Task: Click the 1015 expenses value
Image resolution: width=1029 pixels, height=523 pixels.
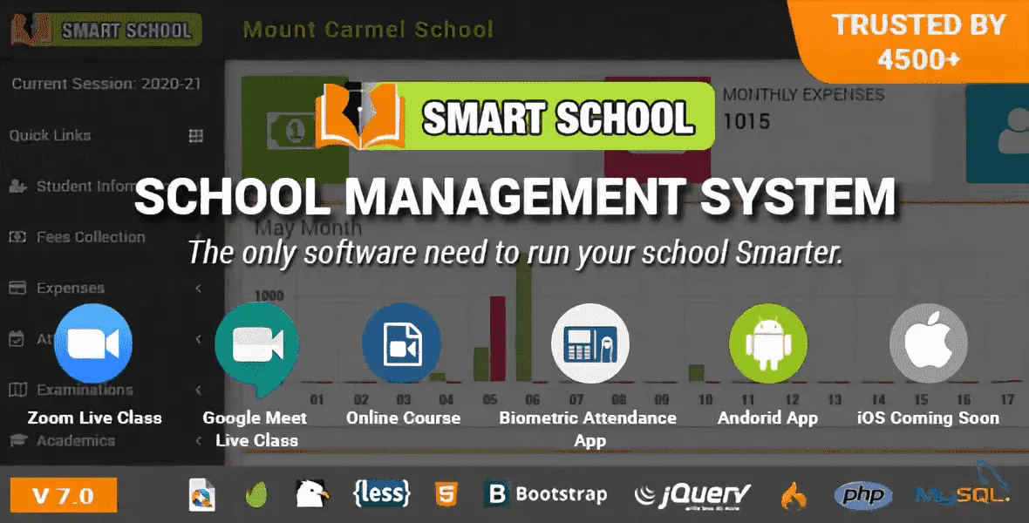Action: (746, 121)
